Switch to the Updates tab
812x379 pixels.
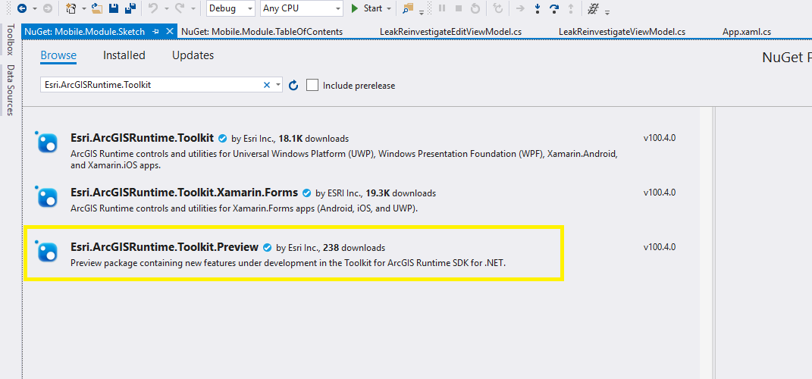[193, 55]
